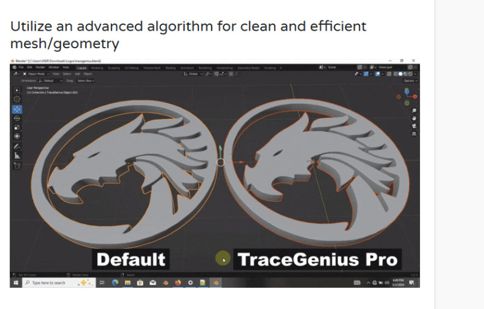Select the Measure tool
Viewport: 484px width, 309px height.
point(17,156)
